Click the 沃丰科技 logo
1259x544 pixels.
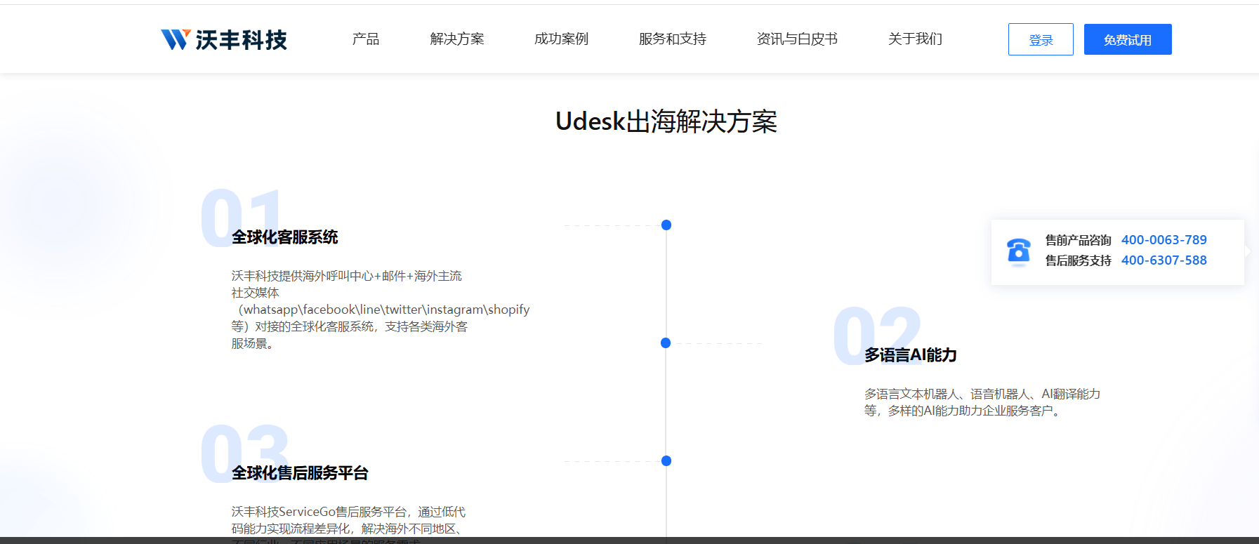(x=224, y=39)
